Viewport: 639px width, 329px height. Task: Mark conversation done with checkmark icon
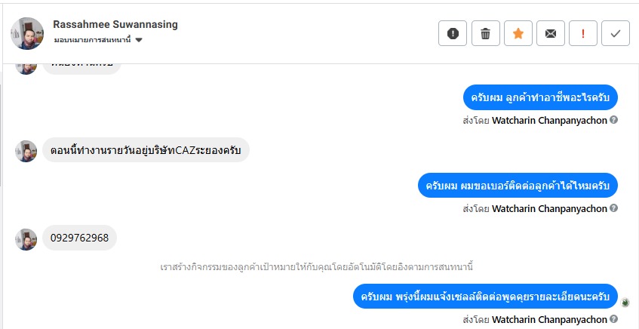click(616, 33)
